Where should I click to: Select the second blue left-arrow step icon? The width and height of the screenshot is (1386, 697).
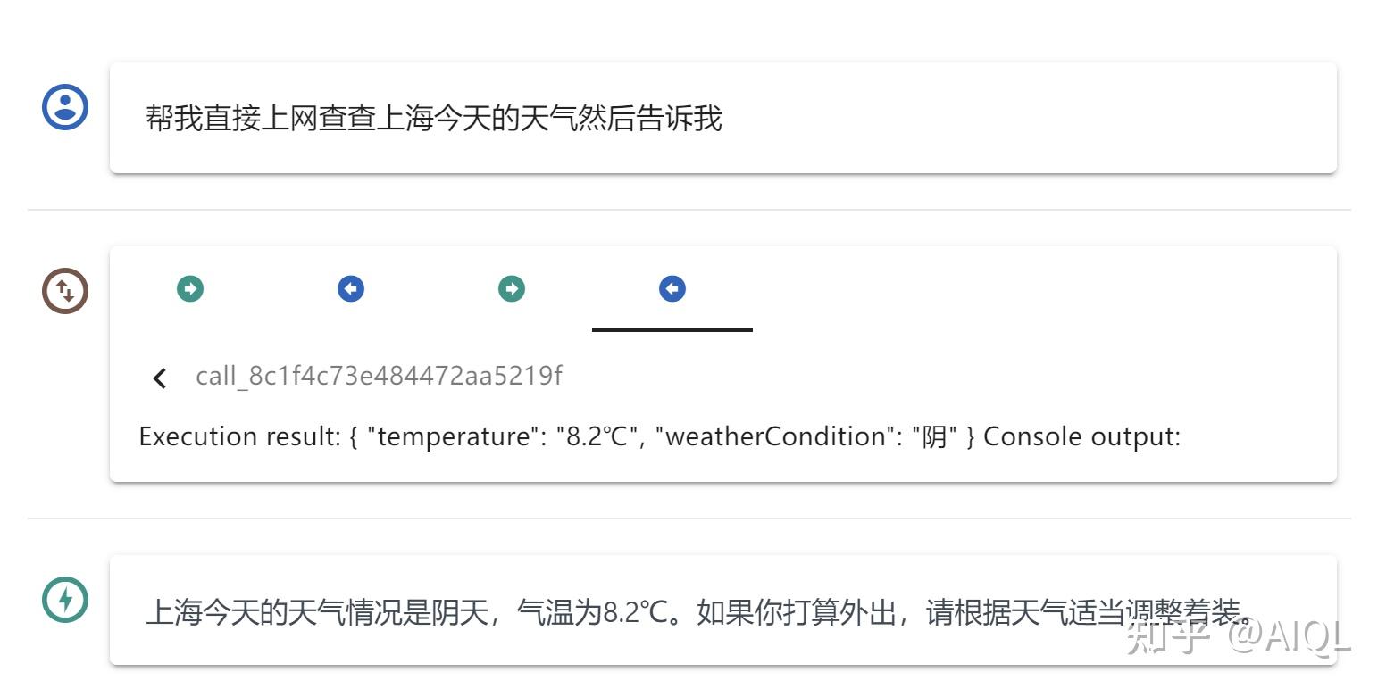tap(672, 287)
